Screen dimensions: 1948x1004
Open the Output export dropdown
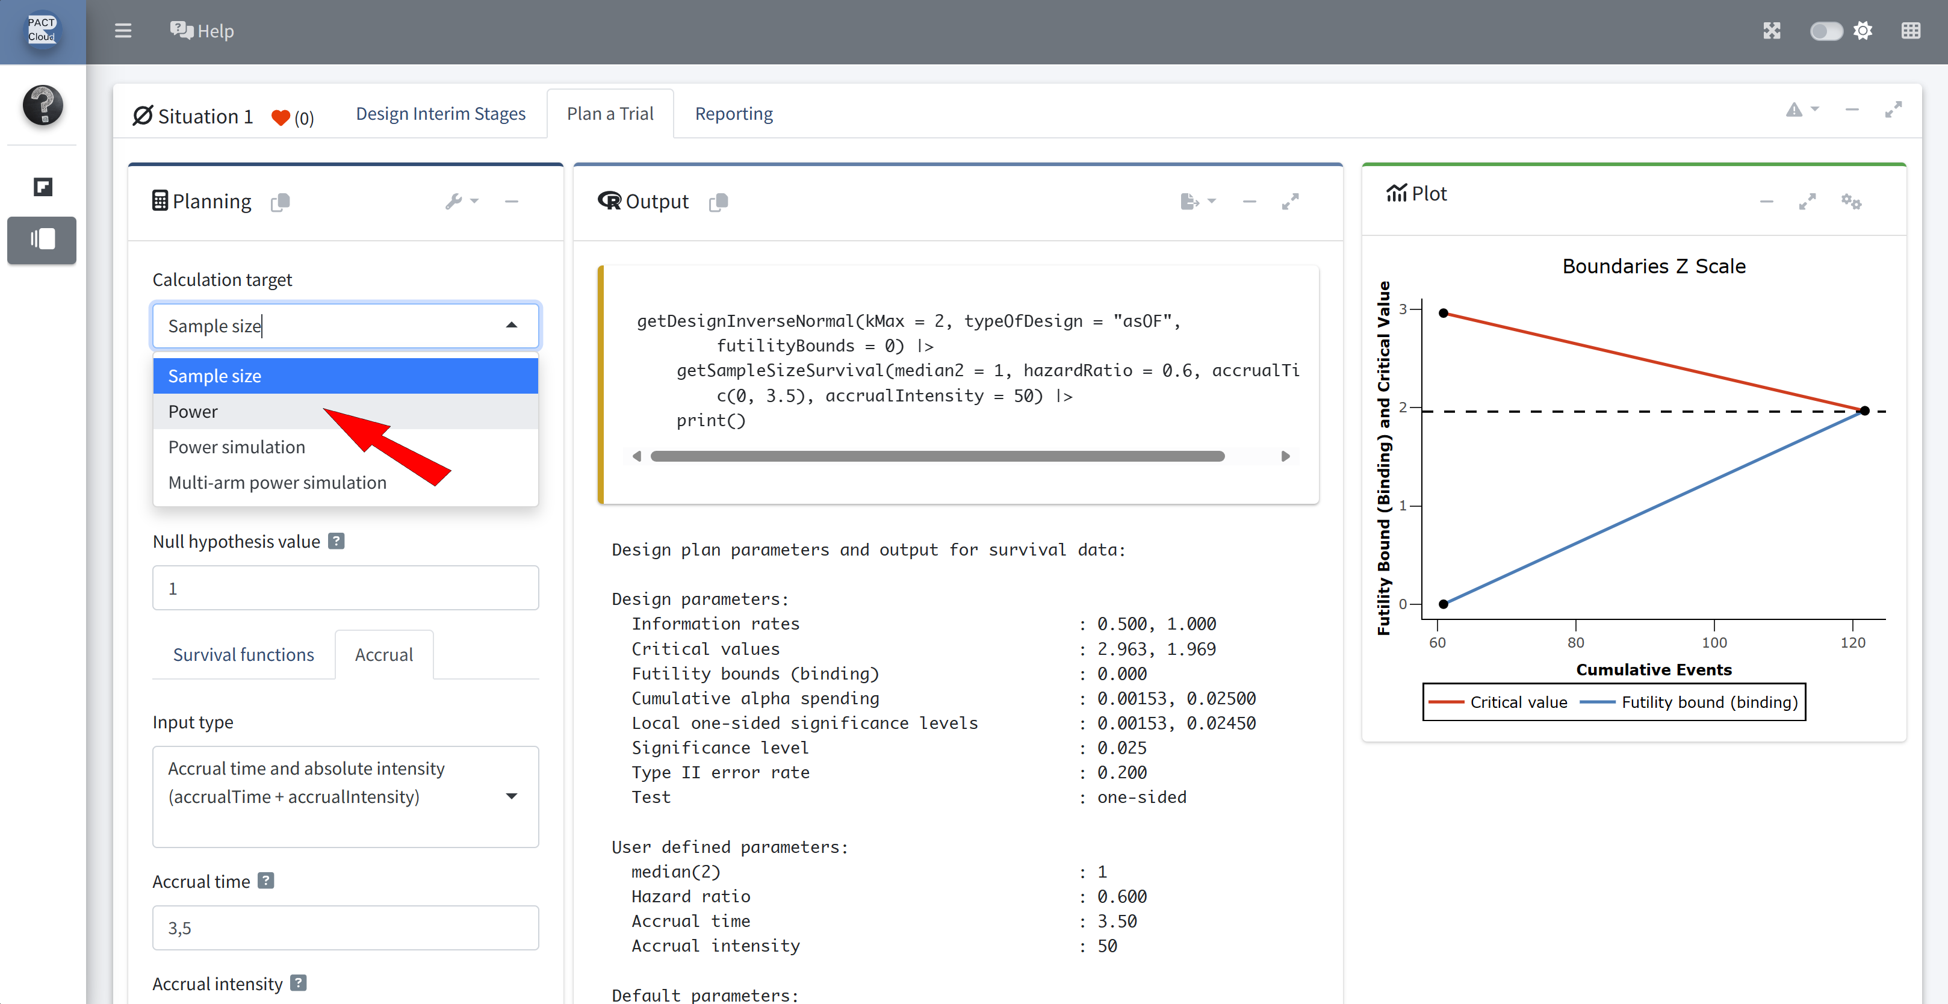click(1197, 202)
